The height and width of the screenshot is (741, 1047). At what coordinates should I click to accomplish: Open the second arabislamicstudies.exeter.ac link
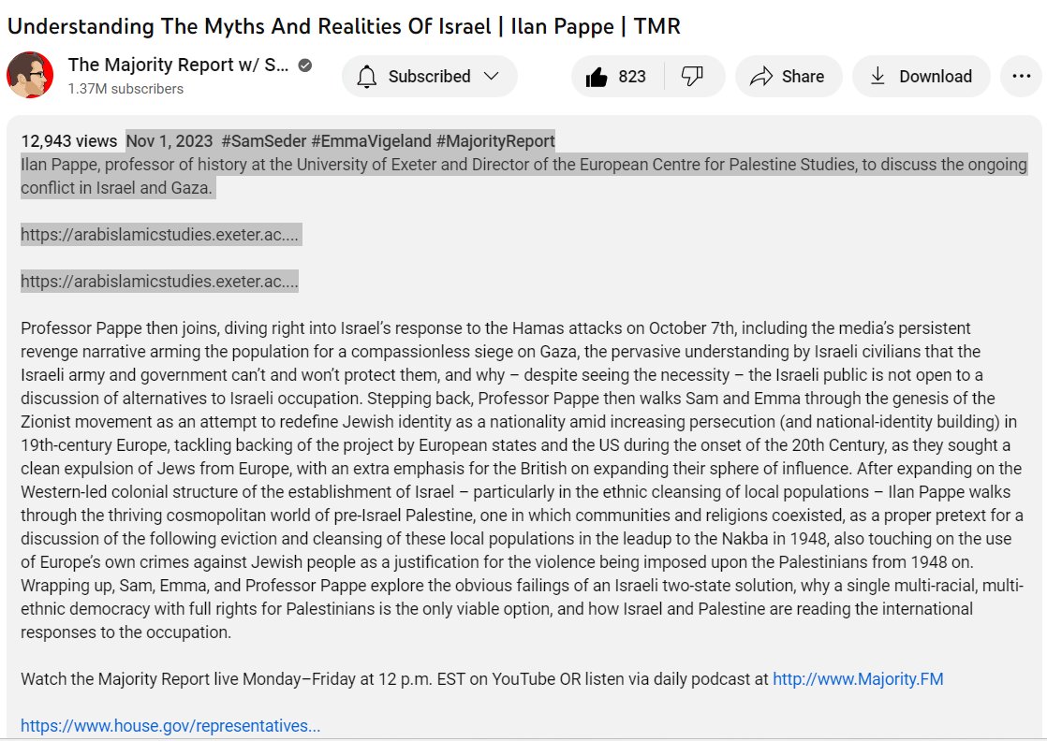click(159, 282)
